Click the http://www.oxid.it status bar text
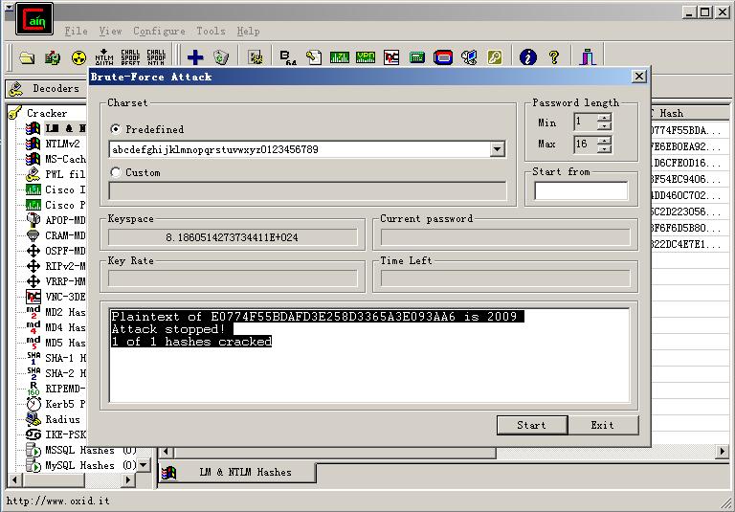 [57, 501]
